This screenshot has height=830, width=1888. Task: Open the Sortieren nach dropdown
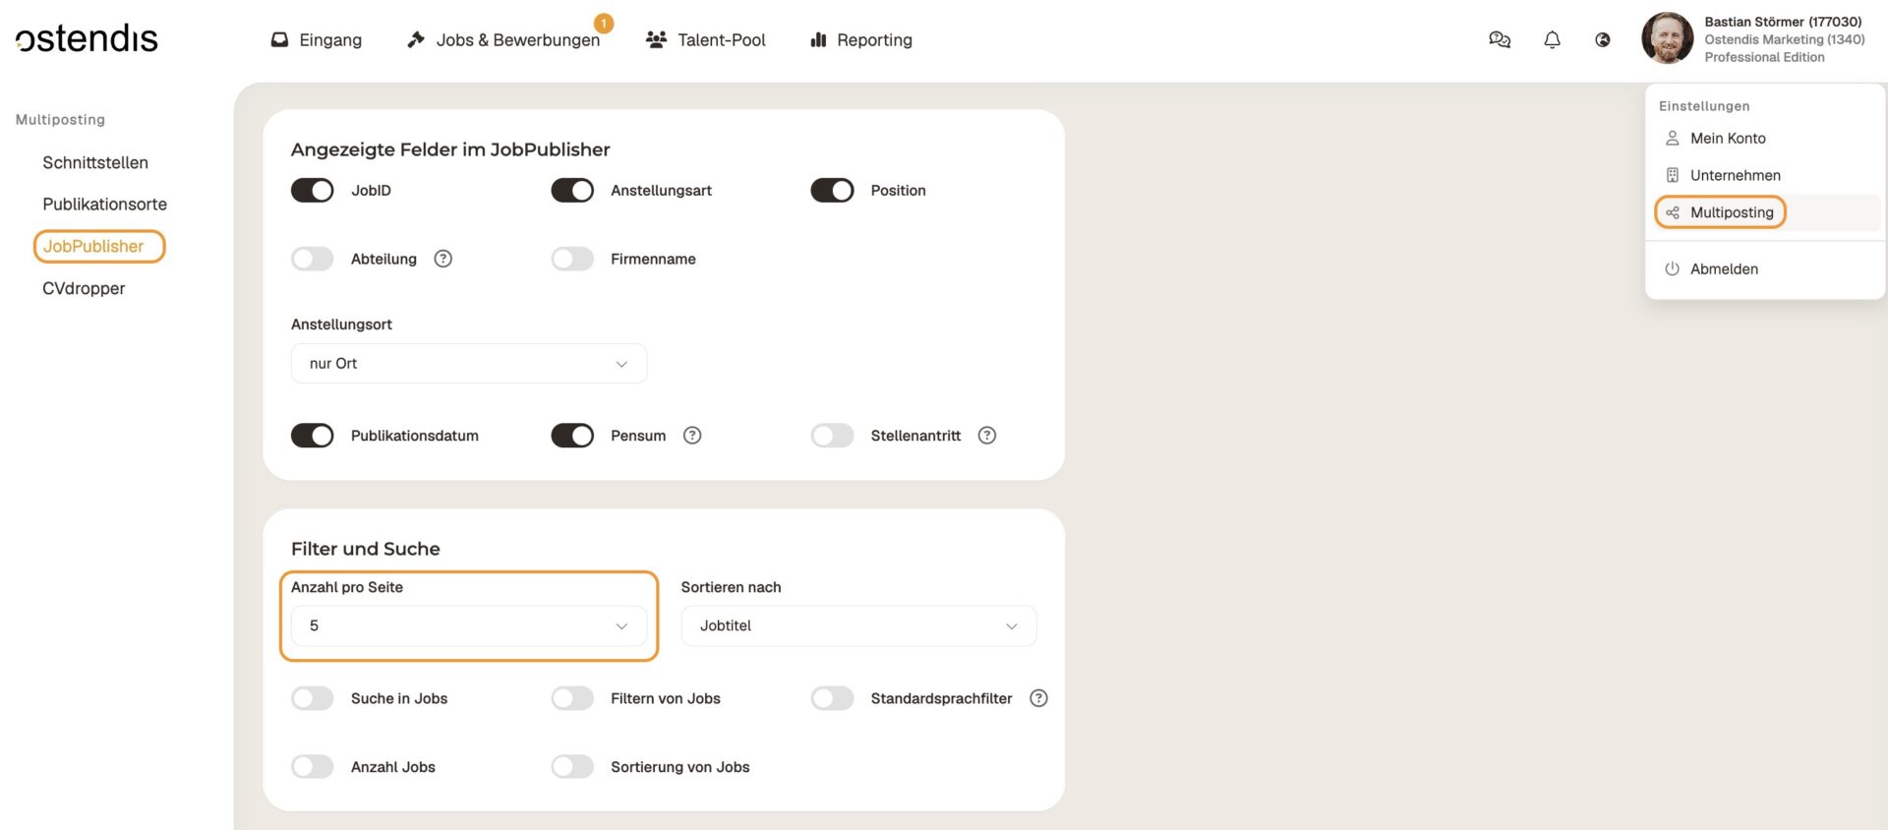click(857, 626)
